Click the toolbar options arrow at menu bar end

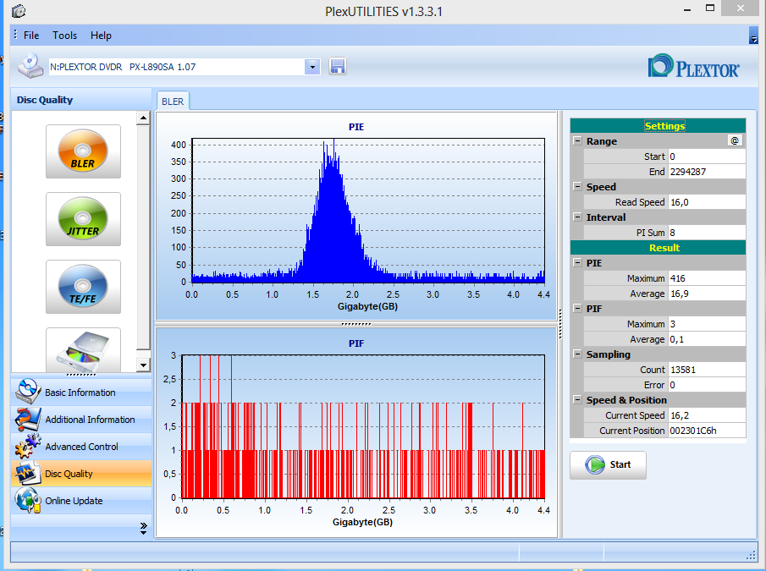pos(753,36)
